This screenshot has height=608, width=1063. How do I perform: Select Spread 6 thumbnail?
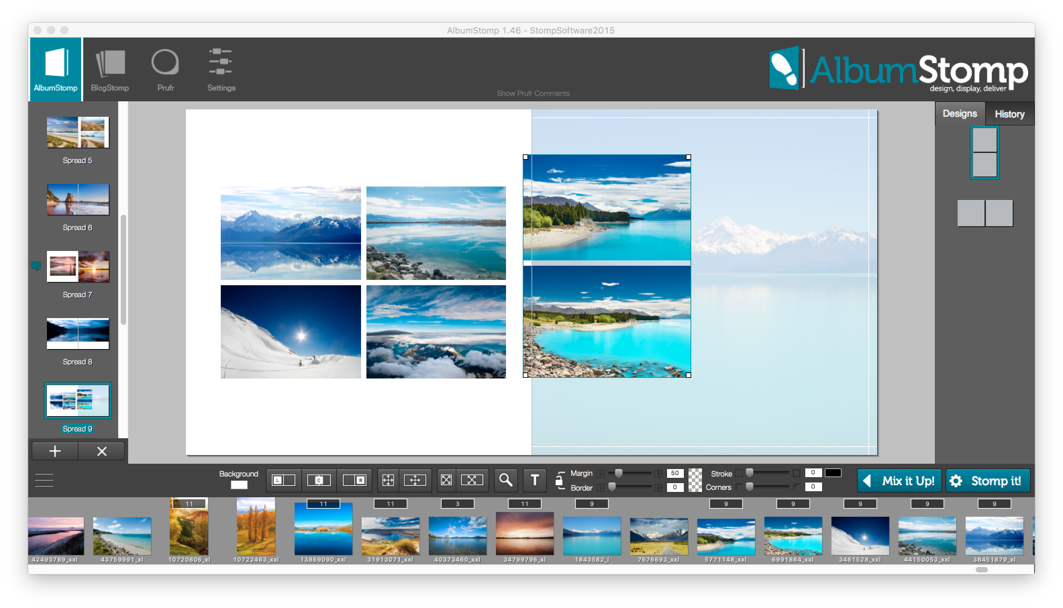point(78,199)
